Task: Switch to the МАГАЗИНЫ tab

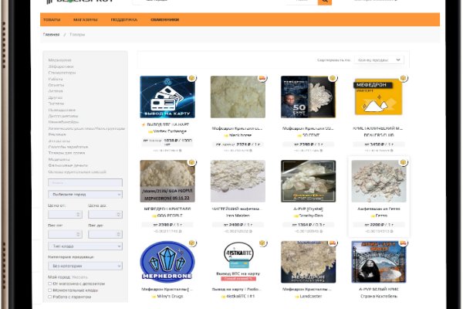Action: point(84,19)
